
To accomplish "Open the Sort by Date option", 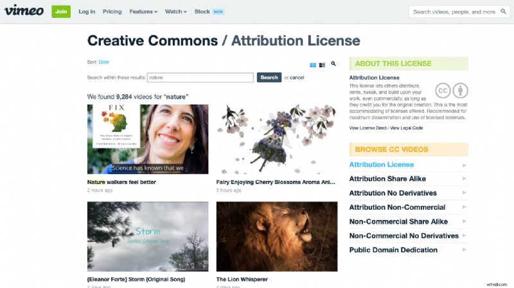I will [103, 62].
